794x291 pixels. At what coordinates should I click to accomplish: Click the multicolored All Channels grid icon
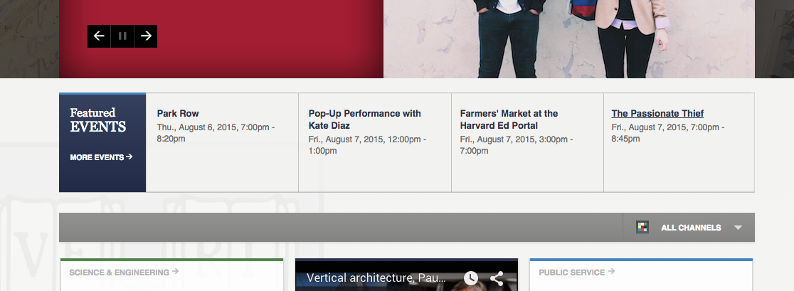pyautogui.click(x=642, y=228)
